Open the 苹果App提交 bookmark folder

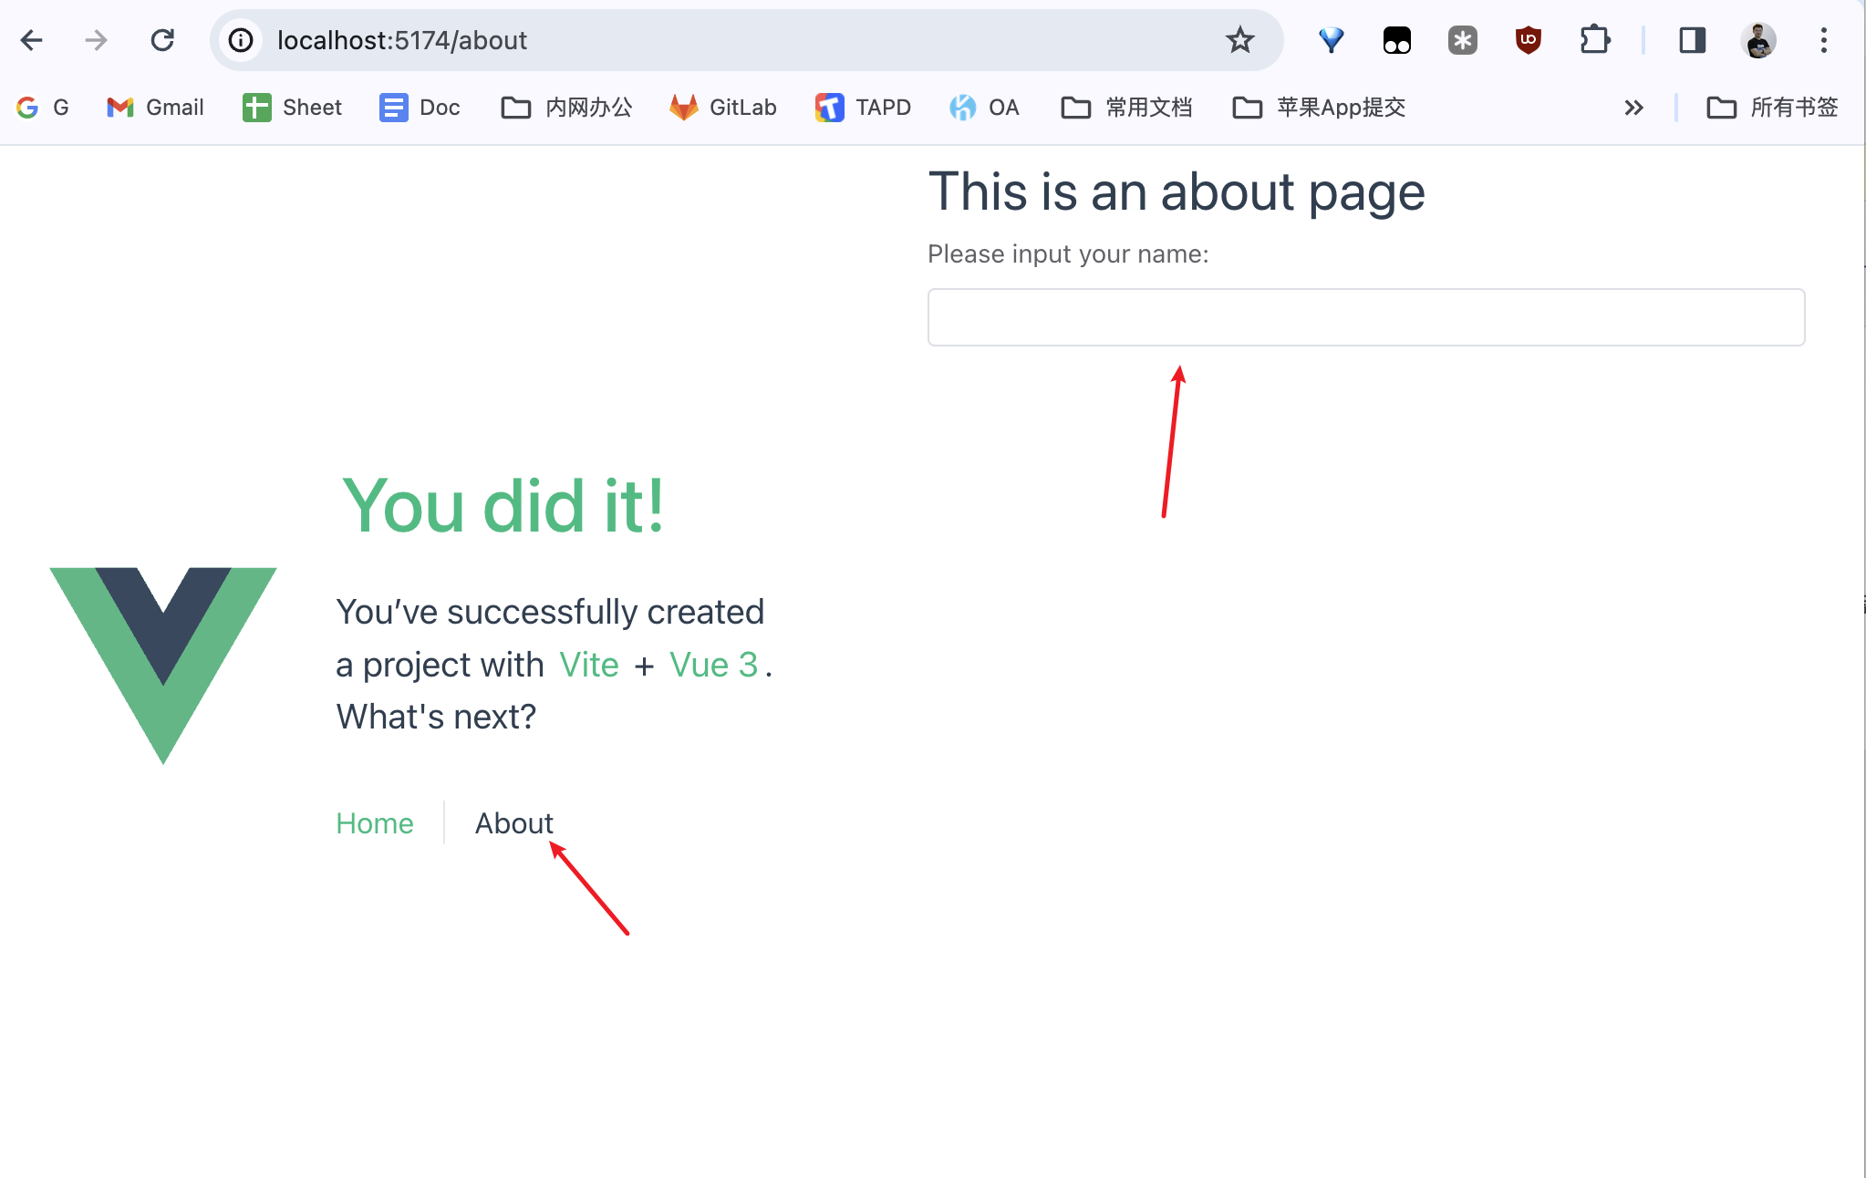tap(1319, 108)
